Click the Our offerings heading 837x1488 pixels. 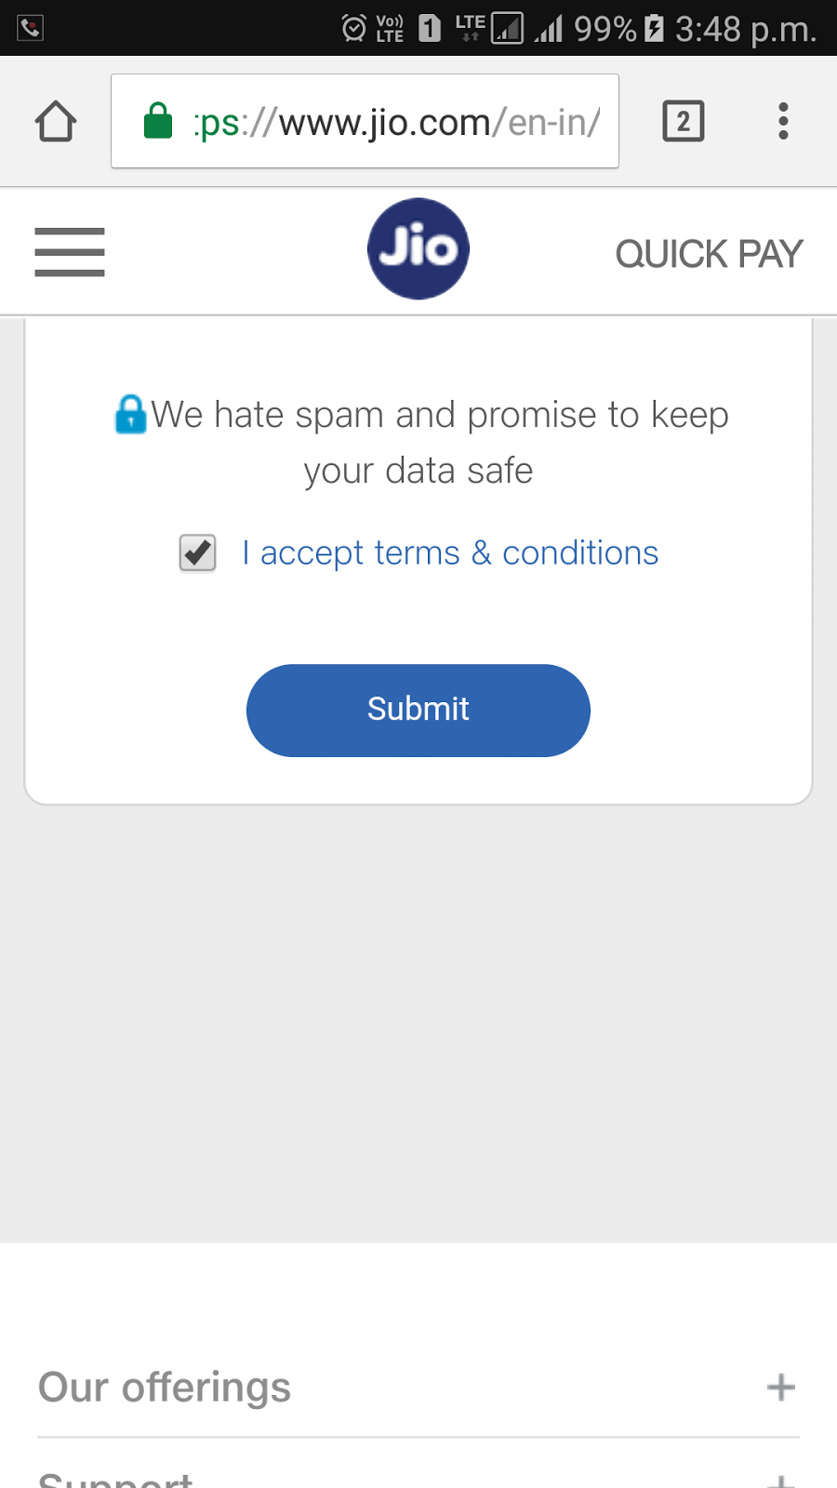tap(165, 1388)
